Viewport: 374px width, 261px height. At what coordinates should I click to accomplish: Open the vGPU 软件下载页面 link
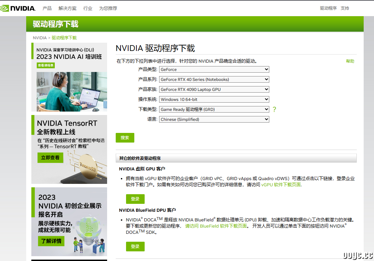pyautogui.click(x=281, y=185)
